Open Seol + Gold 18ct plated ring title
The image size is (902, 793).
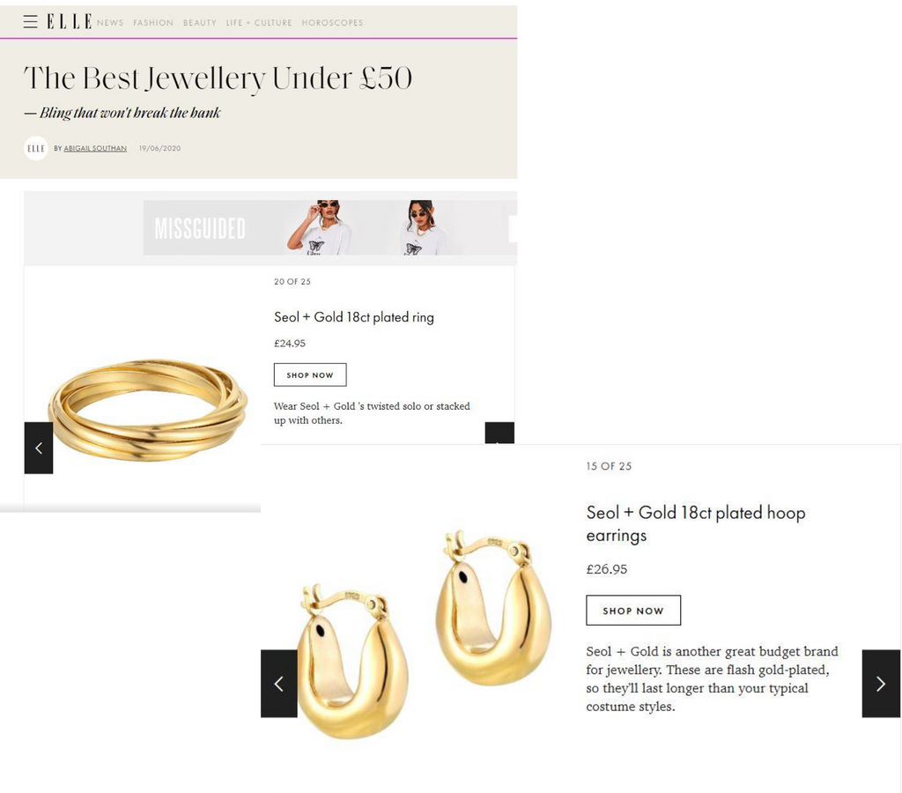[354, 317]
